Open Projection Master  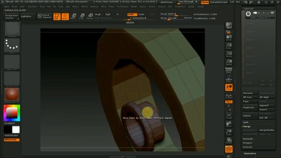click(x=12, y=17)
